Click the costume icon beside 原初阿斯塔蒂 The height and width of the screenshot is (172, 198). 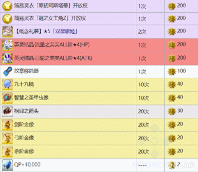click(x=8, y=6)
